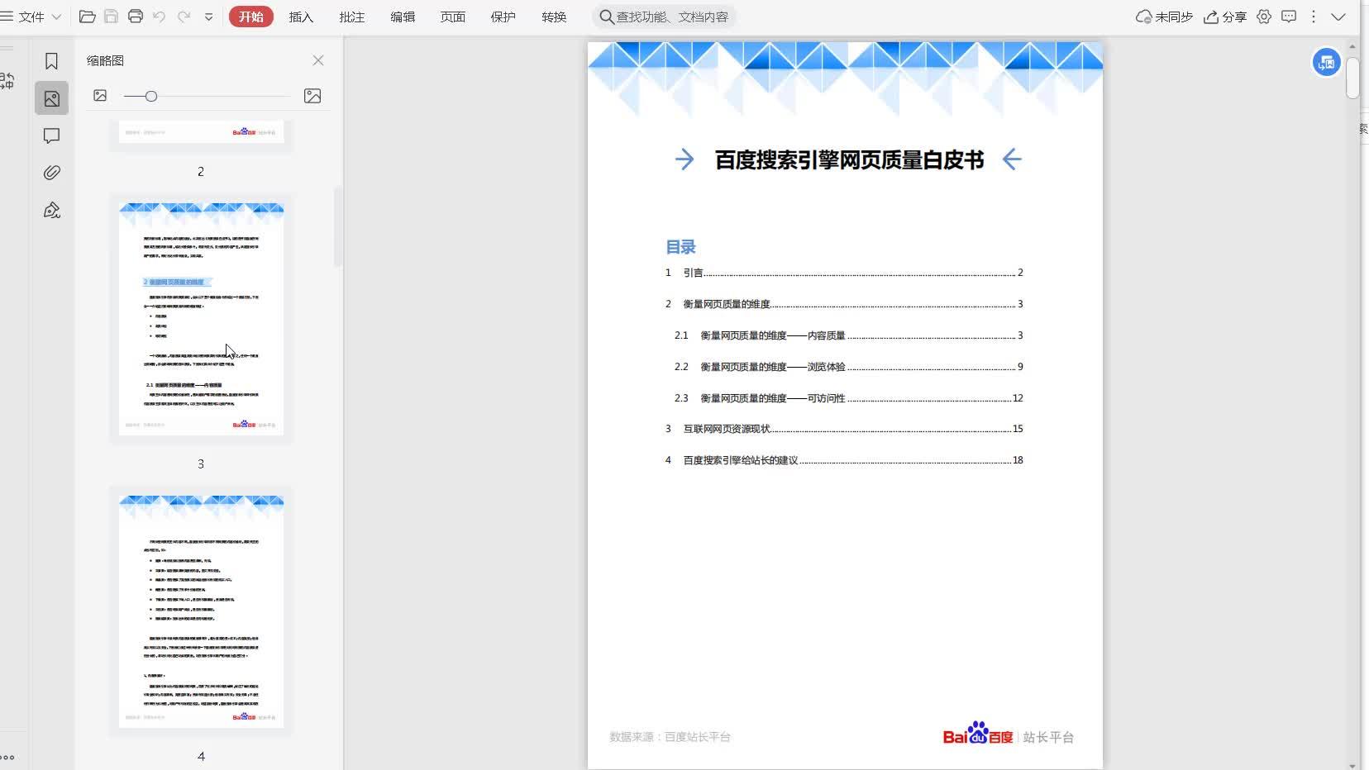Select the 开始 tab

251,17
